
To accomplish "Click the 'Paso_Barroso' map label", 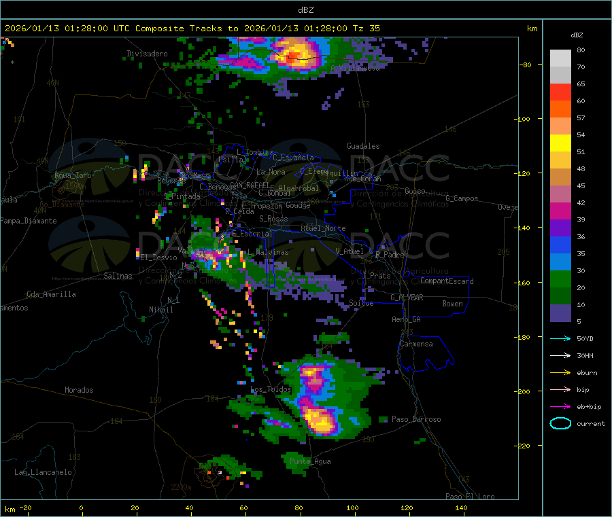I will 416,419.
